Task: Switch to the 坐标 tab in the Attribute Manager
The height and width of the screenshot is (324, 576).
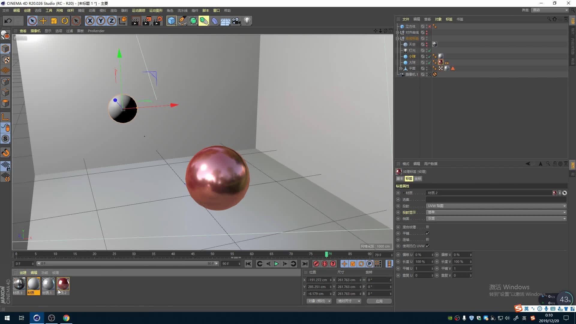Action: point(418,178)
